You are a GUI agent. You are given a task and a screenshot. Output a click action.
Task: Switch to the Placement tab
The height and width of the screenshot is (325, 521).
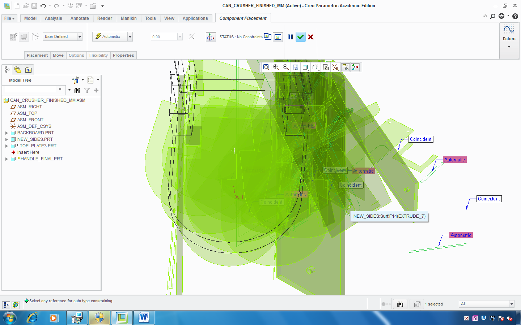(37, 55)
